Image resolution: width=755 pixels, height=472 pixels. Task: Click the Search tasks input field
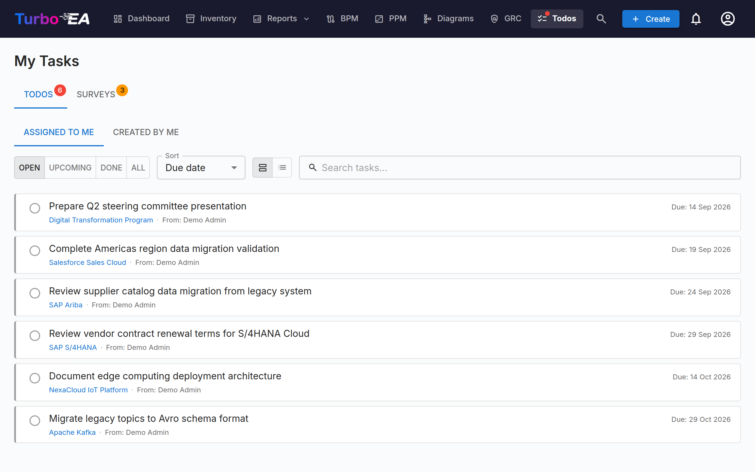tap(519, 168)
